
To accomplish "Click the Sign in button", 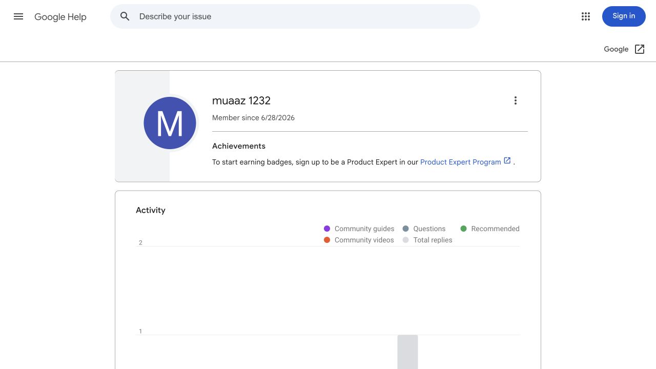I will pyautogui.click(x=624, y=16).
